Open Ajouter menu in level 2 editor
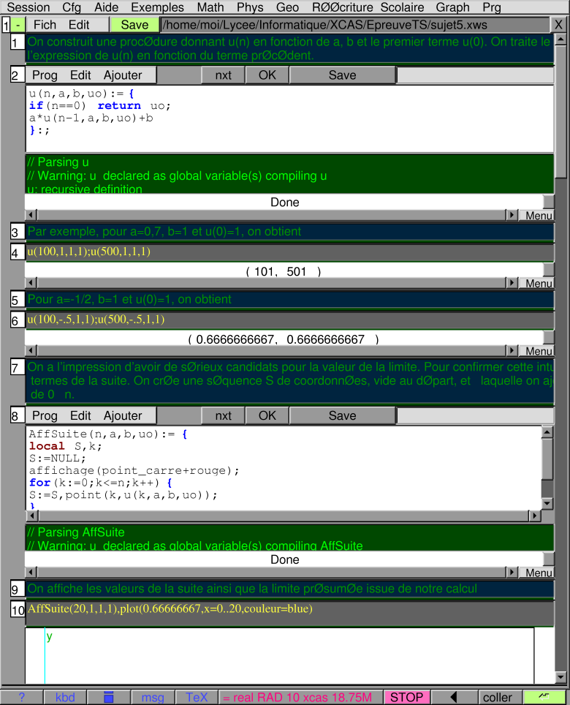The height and width of the screenshot is (705, 570). pos(123,75)
